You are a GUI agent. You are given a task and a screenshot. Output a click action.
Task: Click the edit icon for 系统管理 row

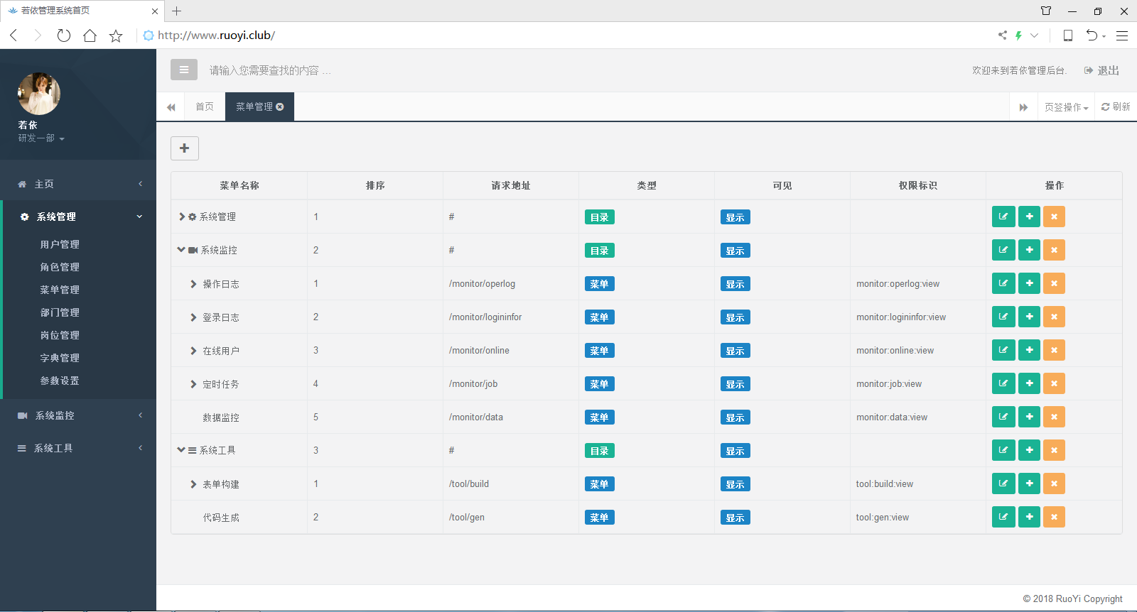[x=1003, y=217]
